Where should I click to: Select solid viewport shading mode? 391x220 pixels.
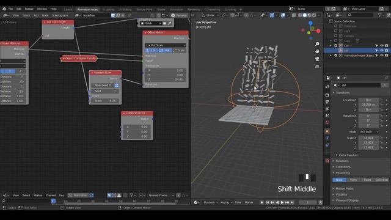tap(305, 15)
